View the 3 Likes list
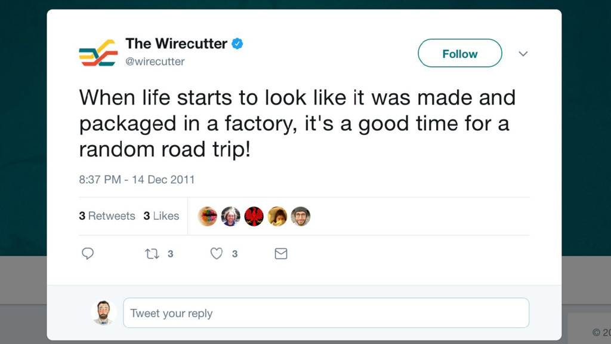Image resolution: width=611 pixels, height=344 pixels. [x=161, y=216]
